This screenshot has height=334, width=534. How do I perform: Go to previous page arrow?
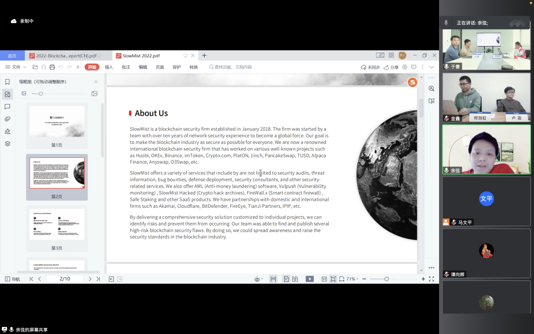tap(40, 279)
